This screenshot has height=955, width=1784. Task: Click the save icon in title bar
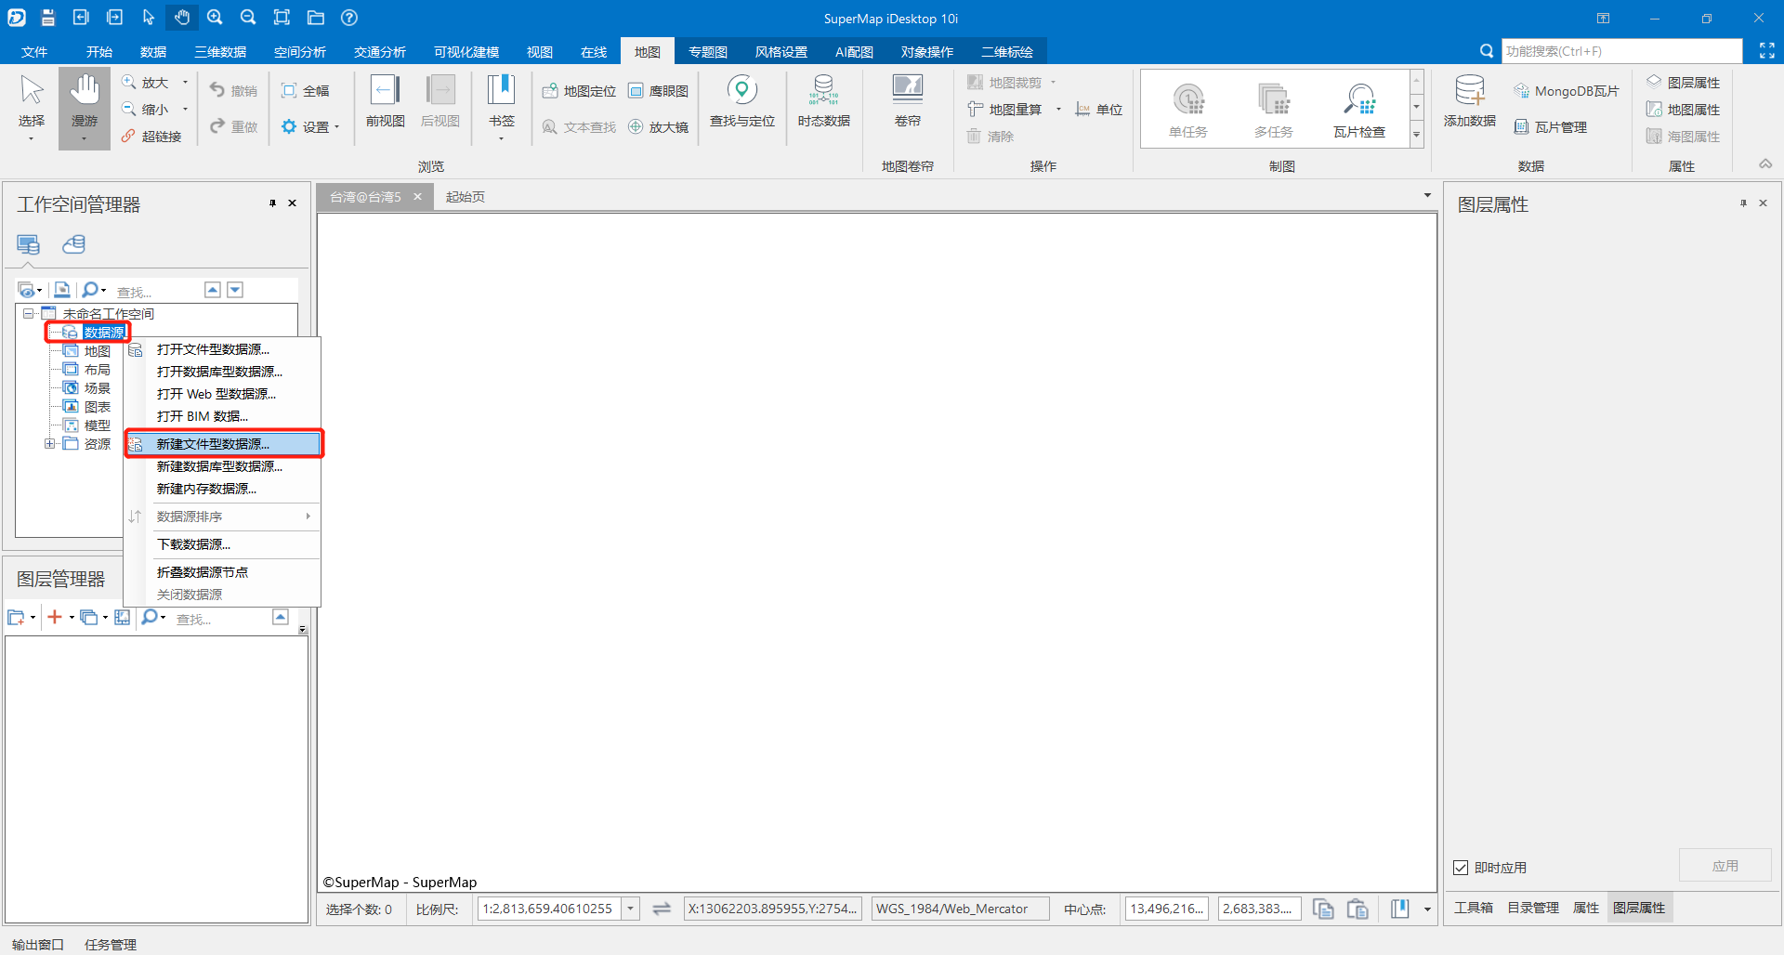48,18
